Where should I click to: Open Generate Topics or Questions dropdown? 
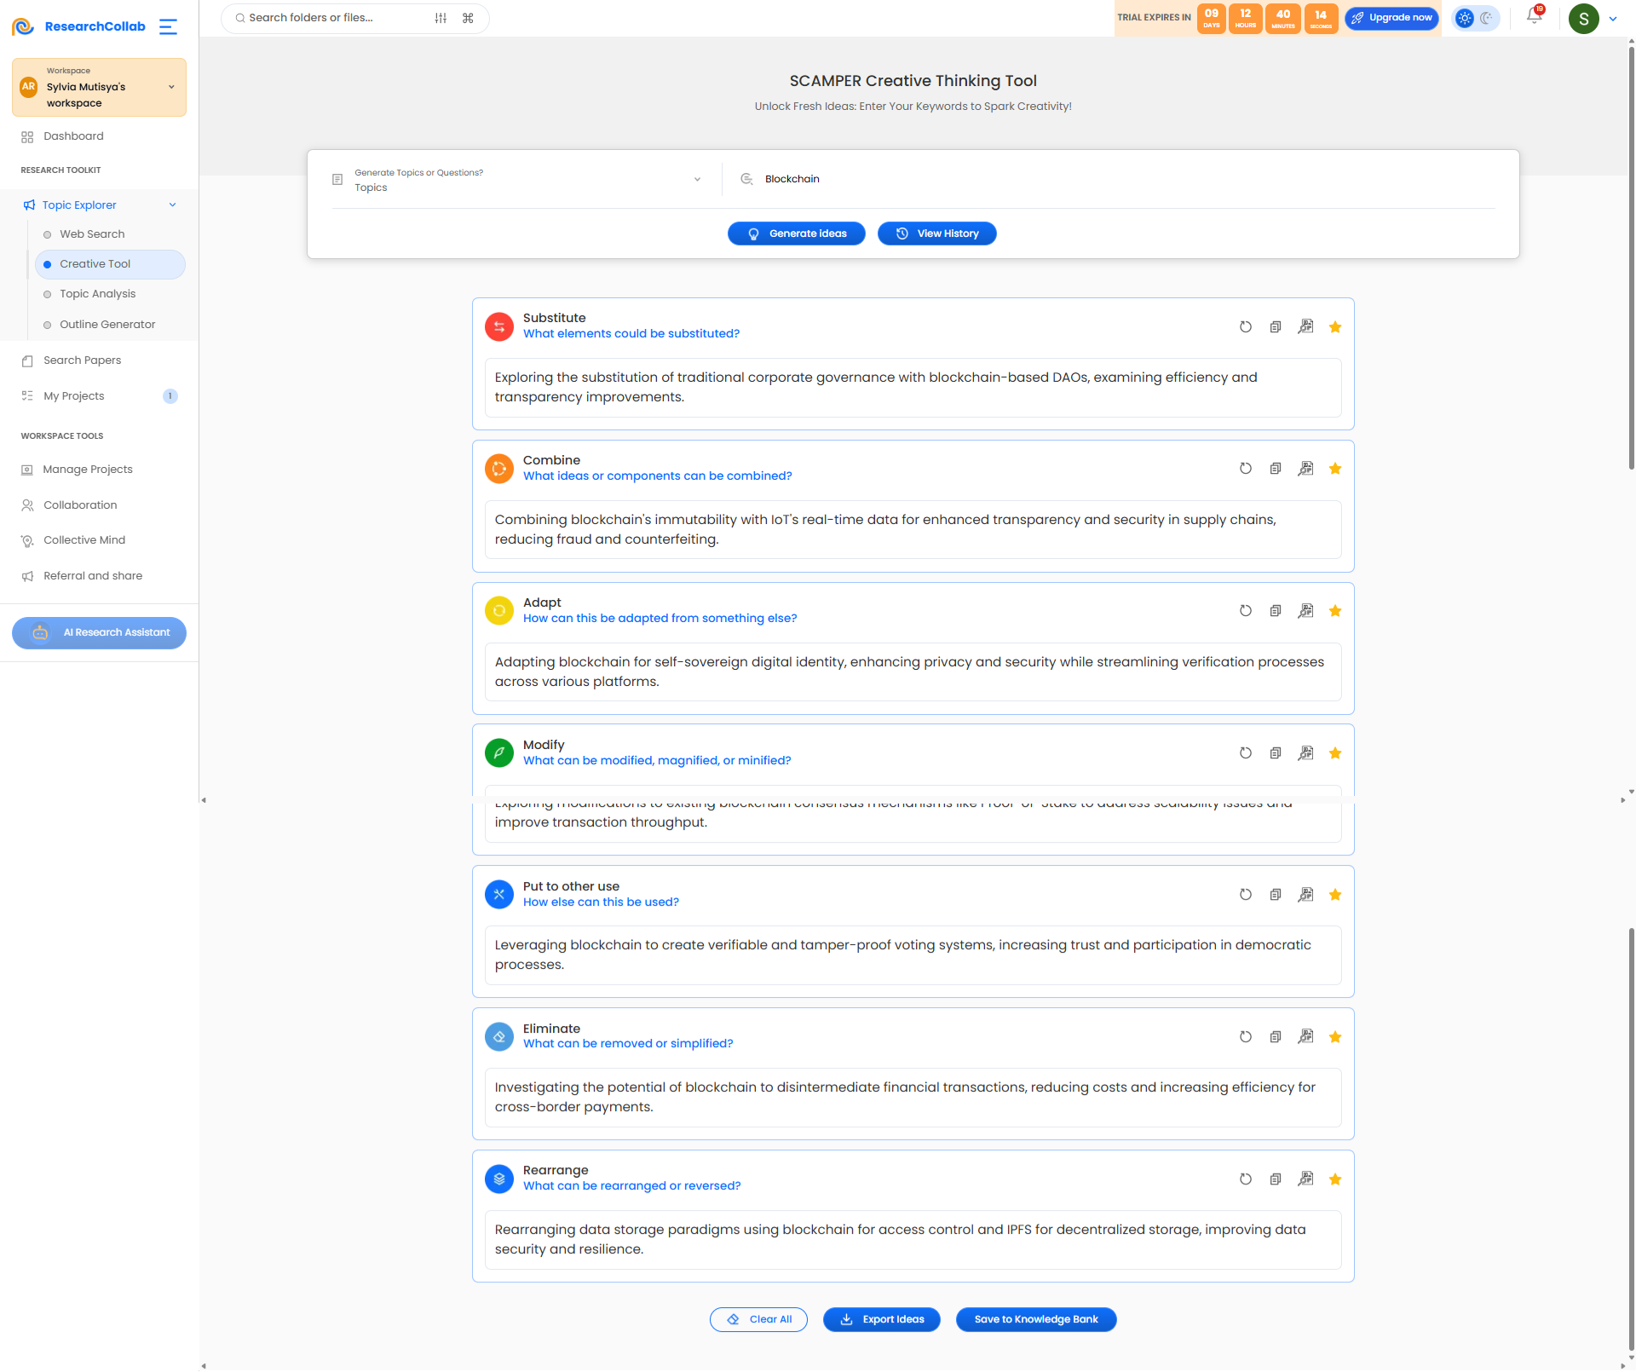(518, 180)
